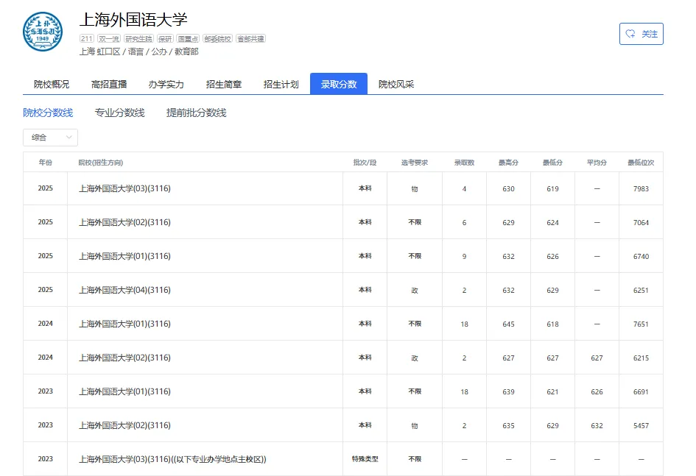Image resolution: width=696 pixels, height=476 pixels.
Task: Click the 特殊类型 batch cell
Action: click(x=365, y=459)
